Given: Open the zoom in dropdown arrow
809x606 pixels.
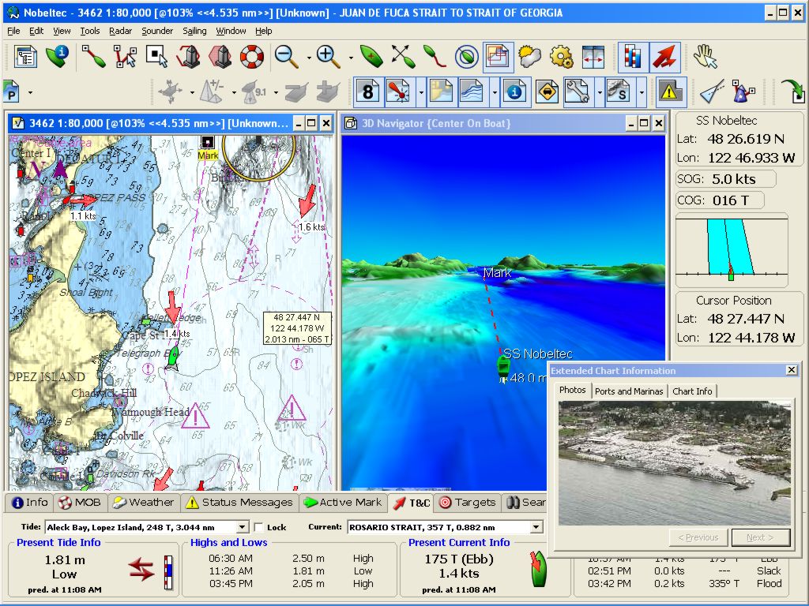Looking at the screenshot, I should 351,58.
